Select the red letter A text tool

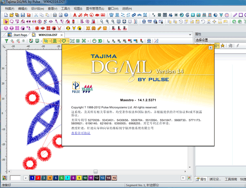(x=75, y=15)
